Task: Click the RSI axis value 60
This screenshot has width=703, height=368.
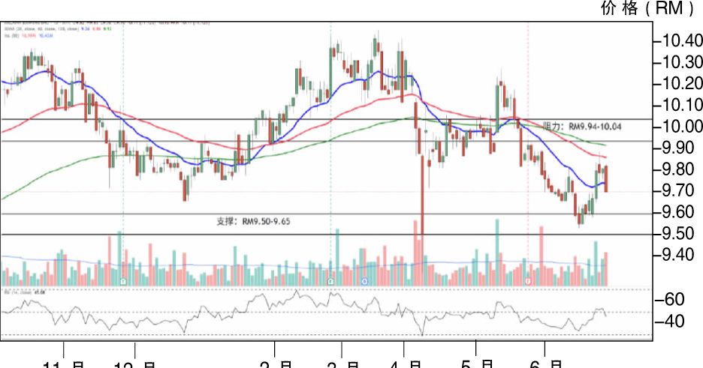Action: [x=674, y=300]
